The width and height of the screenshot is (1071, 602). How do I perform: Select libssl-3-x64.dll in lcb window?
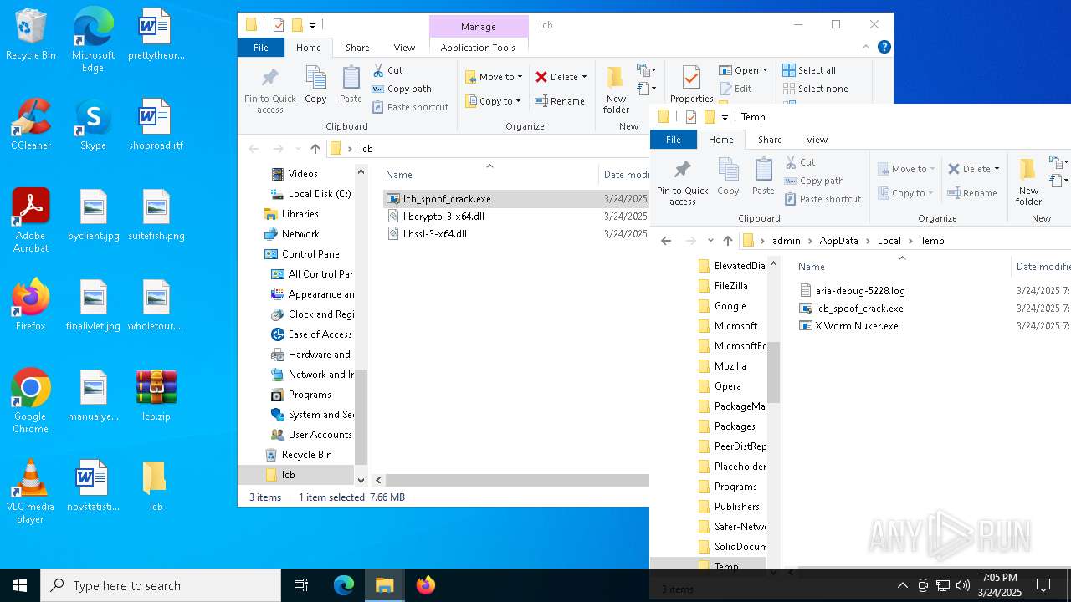tap(434, 234)
